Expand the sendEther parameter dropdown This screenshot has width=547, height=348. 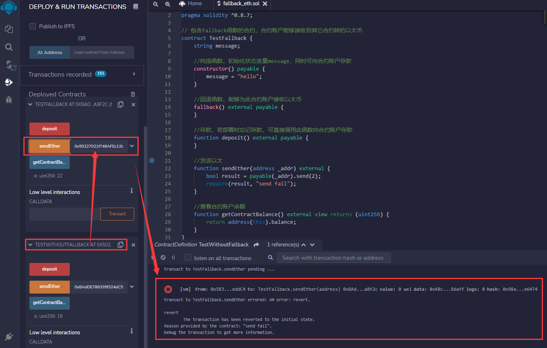click(132, 146)
